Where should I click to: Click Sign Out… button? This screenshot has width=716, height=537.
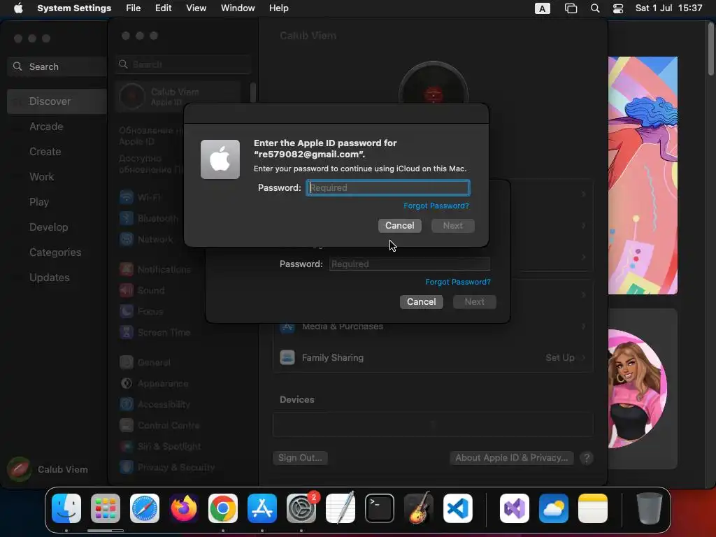pyautogui.click(x=300, y=458)
